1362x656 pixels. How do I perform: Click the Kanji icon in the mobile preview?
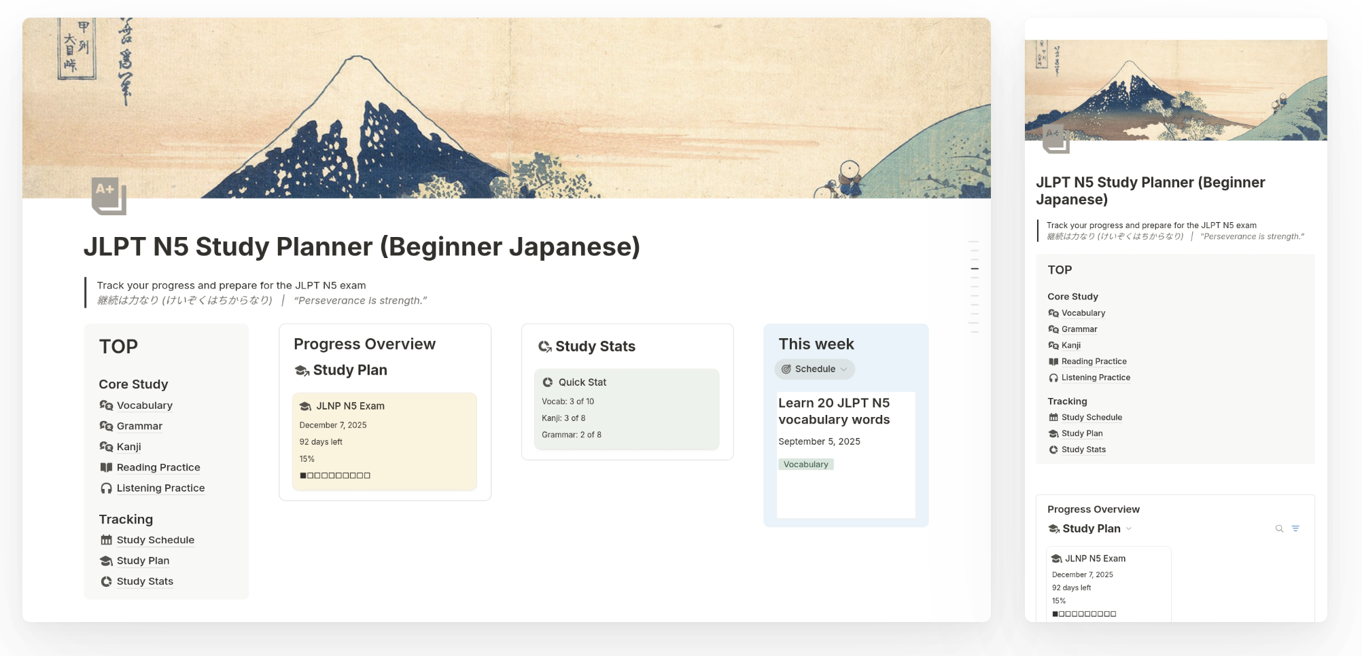(x=1053, y=346)
